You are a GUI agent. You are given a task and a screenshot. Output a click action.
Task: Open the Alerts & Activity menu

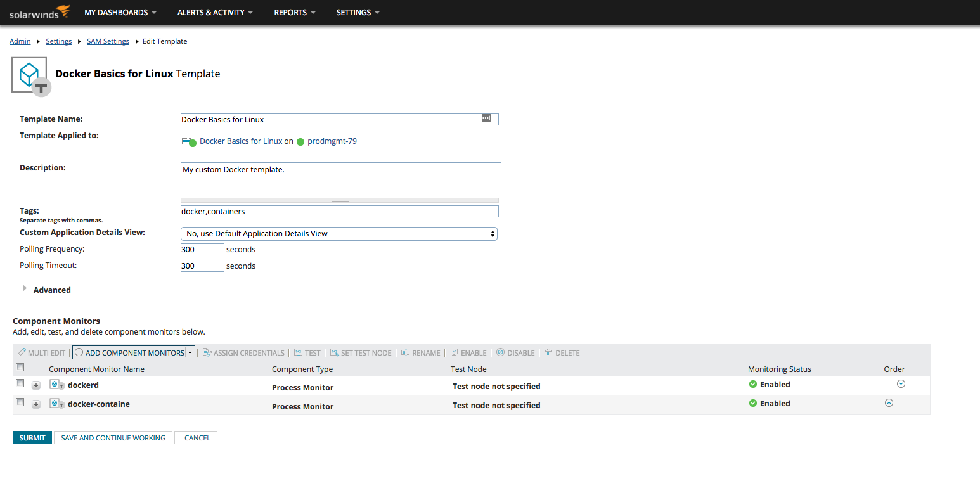click(215, 13)
